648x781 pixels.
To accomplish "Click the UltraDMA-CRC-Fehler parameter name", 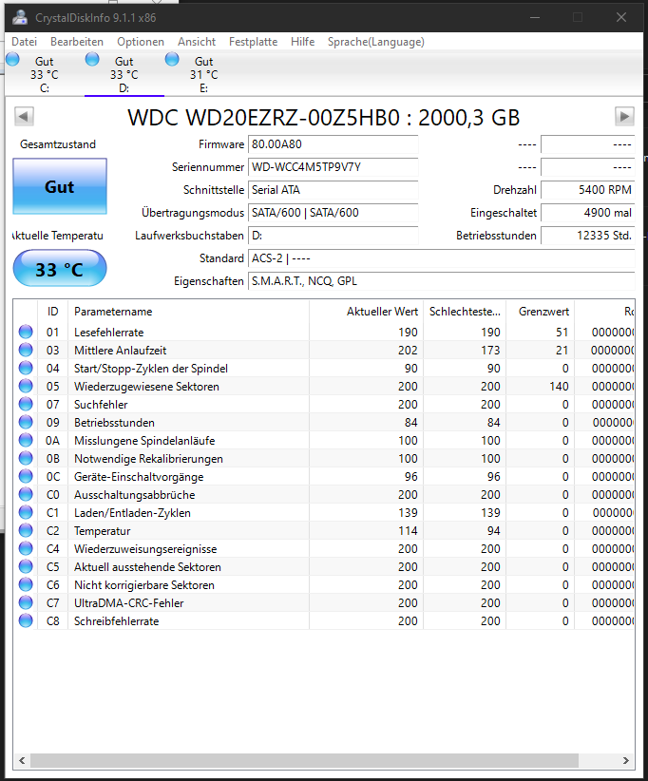I will pyautogui.click(x=128, y=603).
